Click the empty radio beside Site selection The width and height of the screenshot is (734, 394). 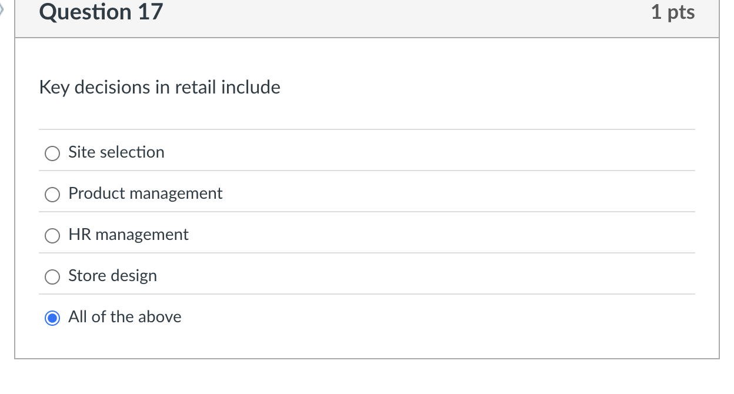tap(52, 153)
